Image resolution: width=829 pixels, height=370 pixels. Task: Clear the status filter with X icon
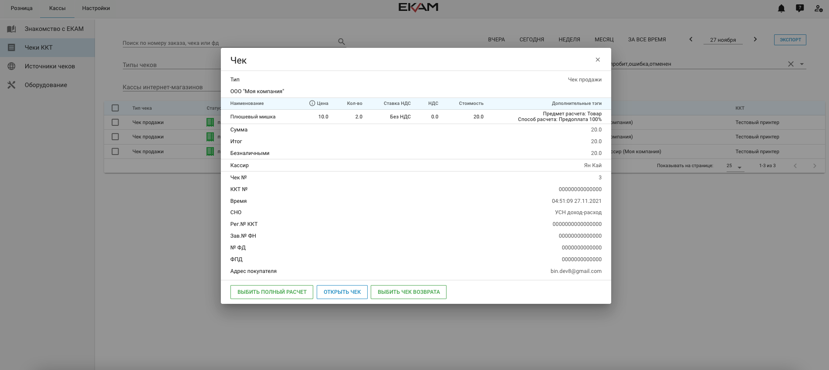point(791,64)
